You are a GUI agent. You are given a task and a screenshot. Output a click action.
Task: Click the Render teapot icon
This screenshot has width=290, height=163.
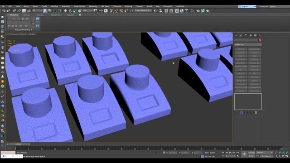(208, 11)
